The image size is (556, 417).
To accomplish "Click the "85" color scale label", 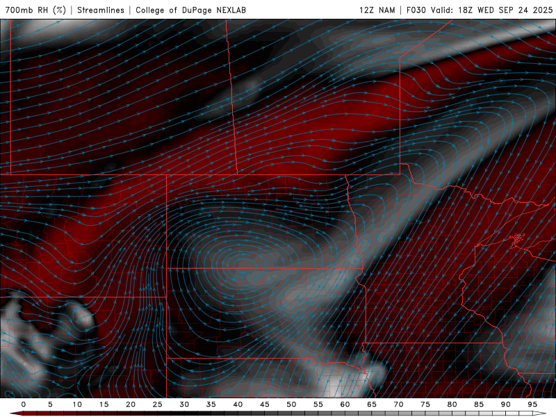I will [x=479, y=404].
